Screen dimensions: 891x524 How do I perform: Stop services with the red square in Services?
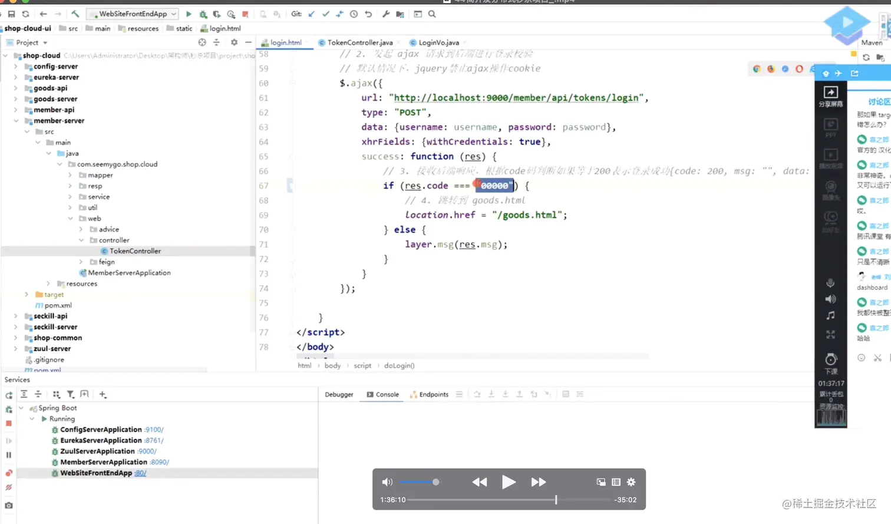coord(9,423)
